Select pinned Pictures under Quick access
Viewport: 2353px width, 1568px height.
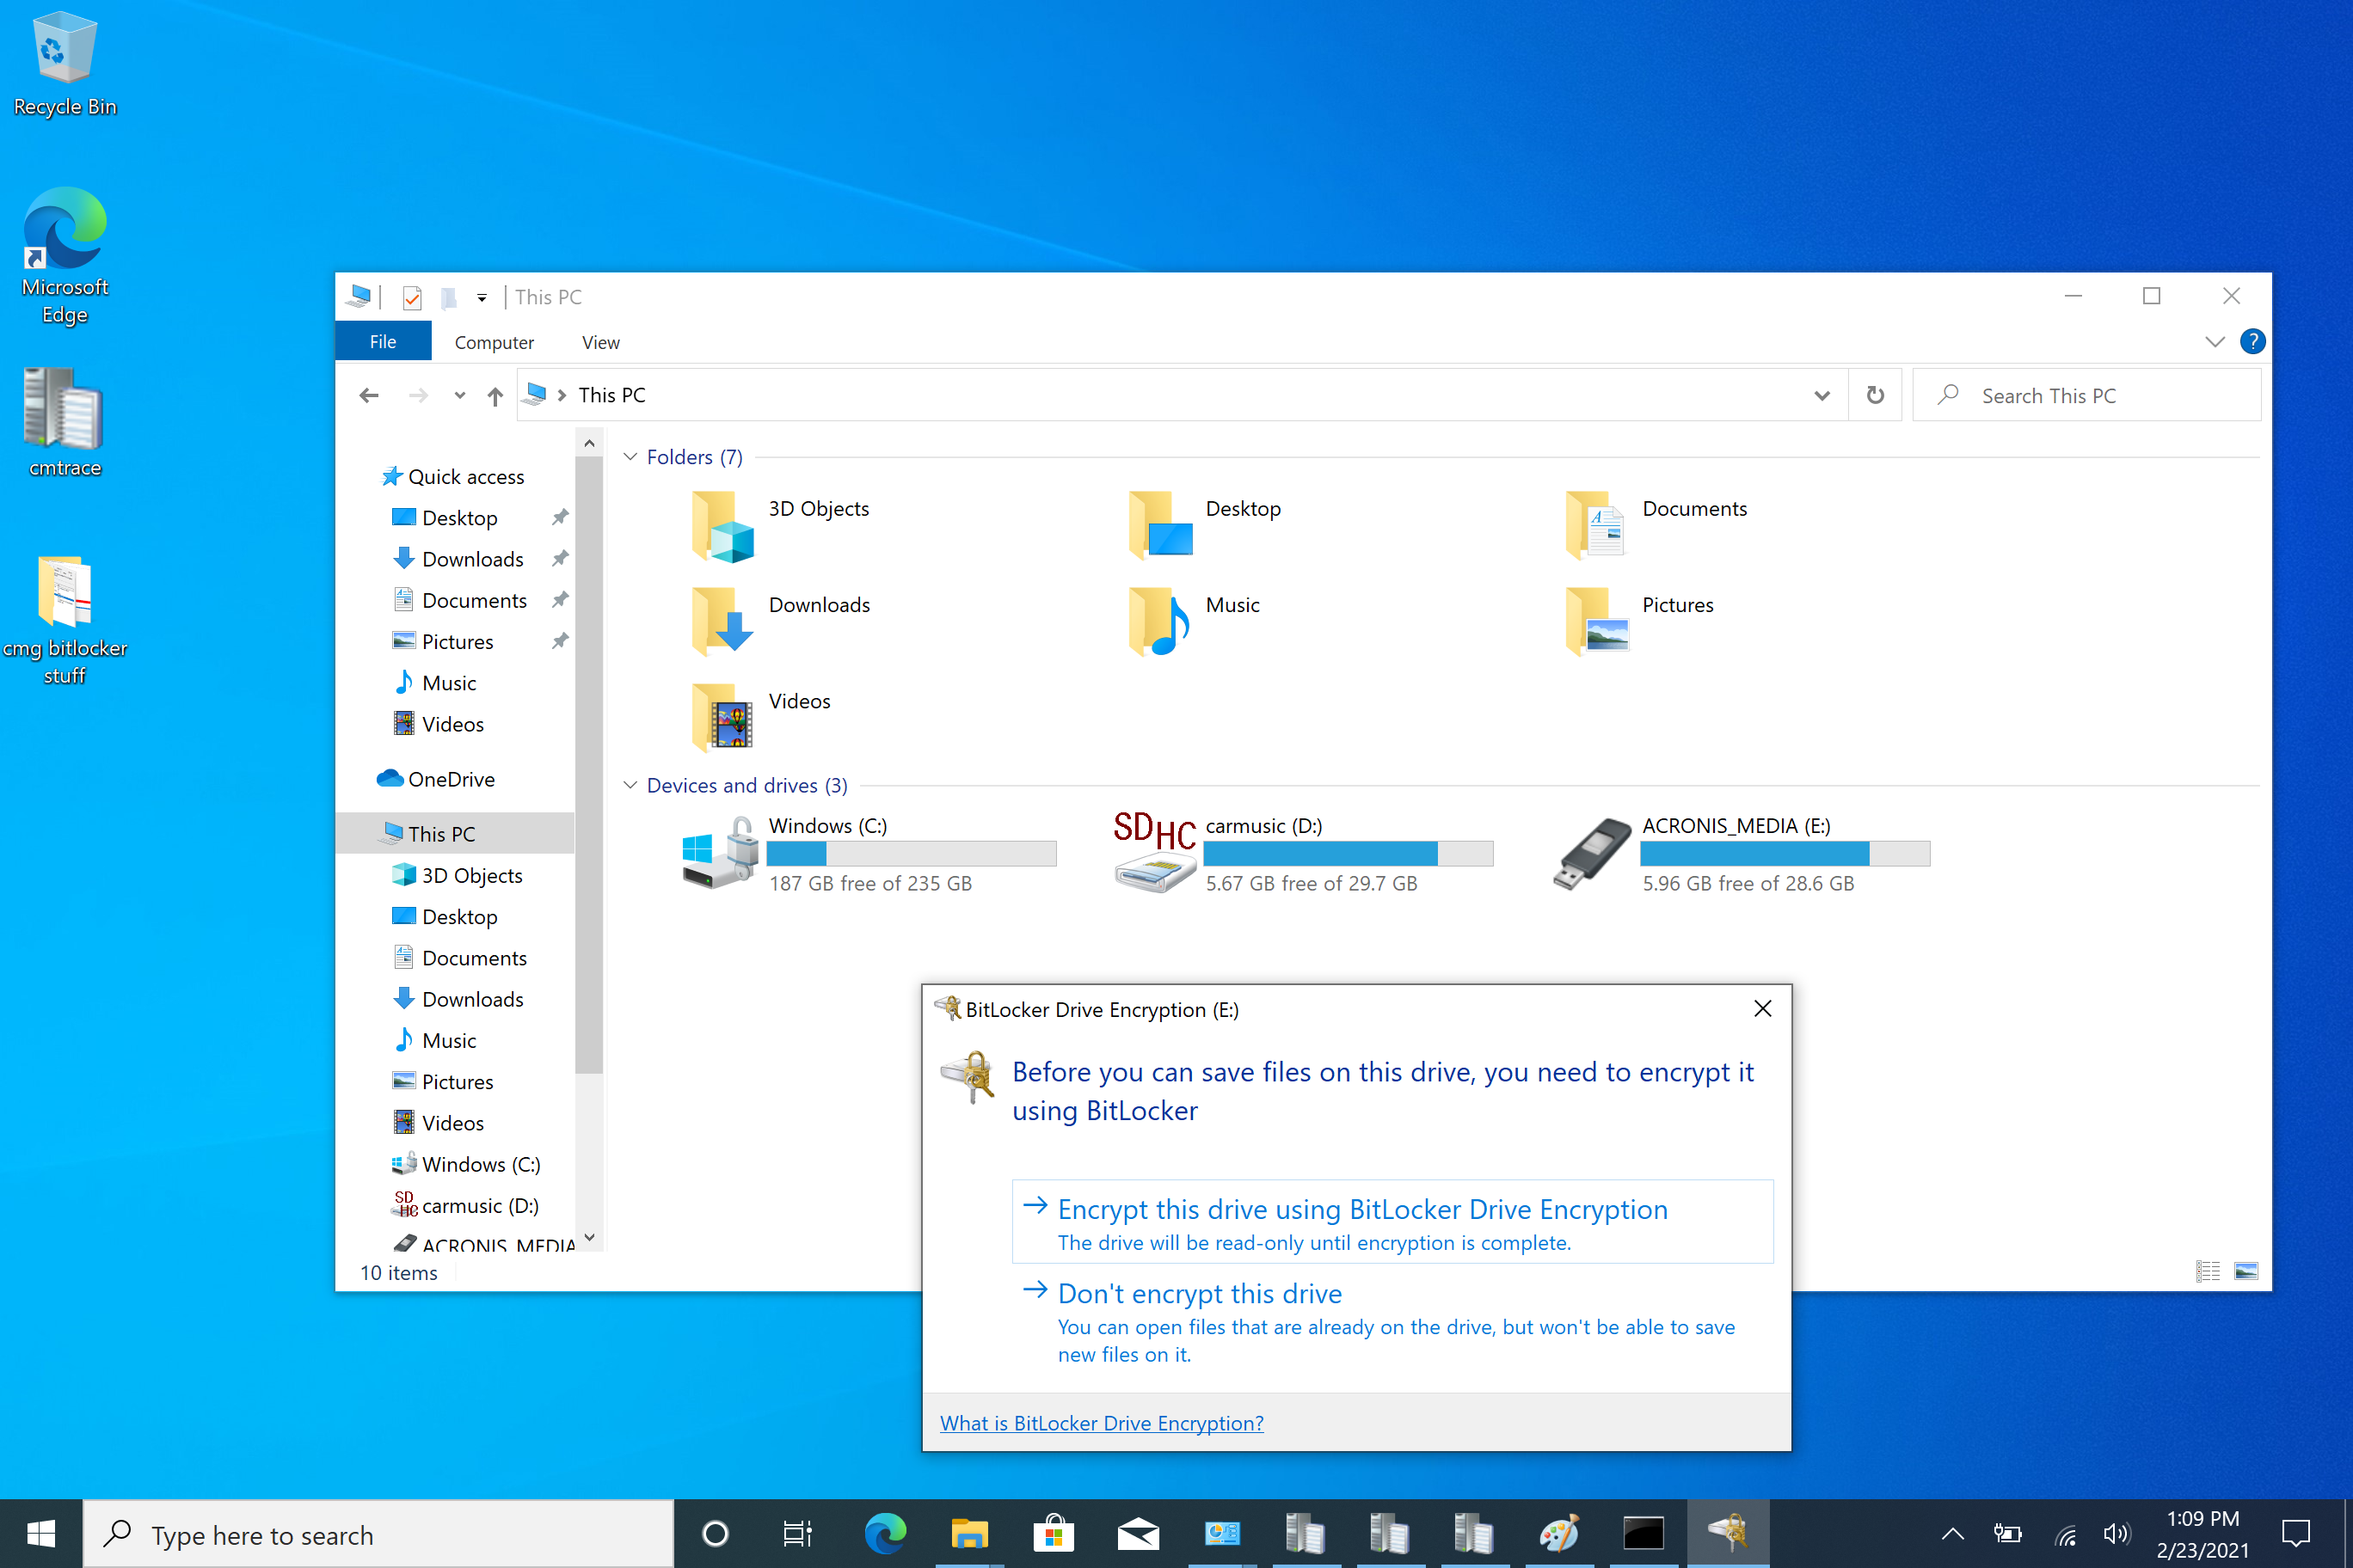coord(442,641)
